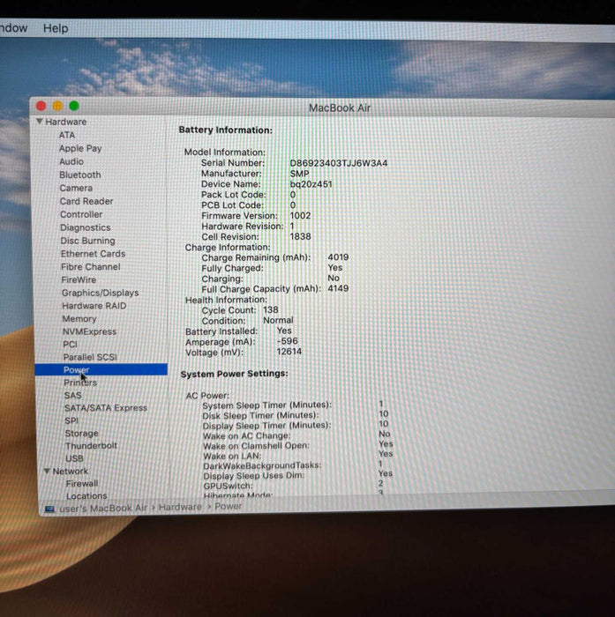Collapse the Network section triangle
Image resolution: width=615 pixels, height=617 pixels.
(47, 471)
